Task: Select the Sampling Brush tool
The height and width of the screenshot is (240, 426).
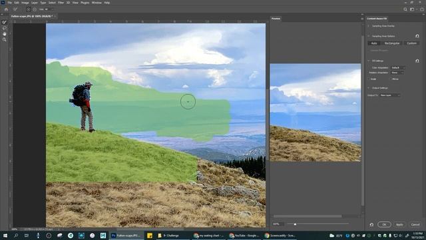Action: click(5, 22)
